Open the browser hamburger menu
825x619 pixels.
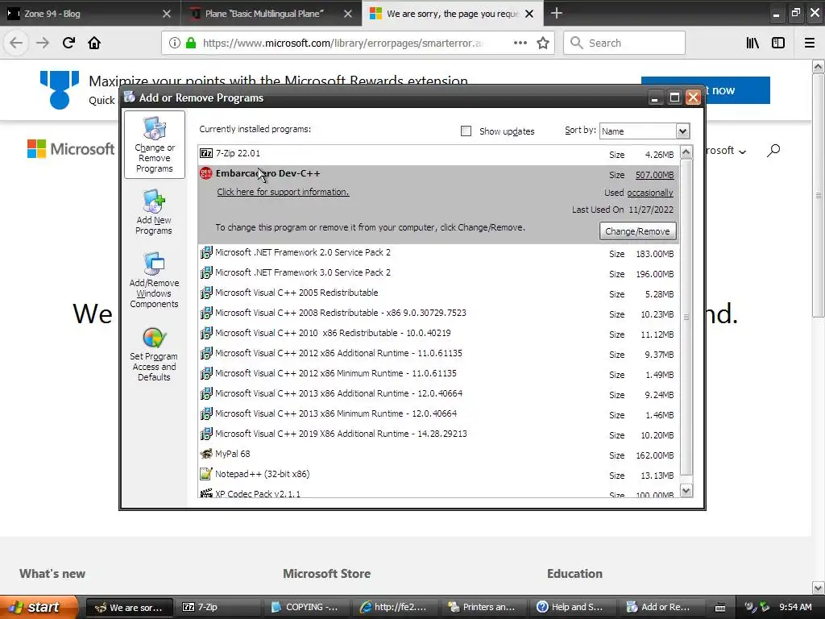(809, 43)
